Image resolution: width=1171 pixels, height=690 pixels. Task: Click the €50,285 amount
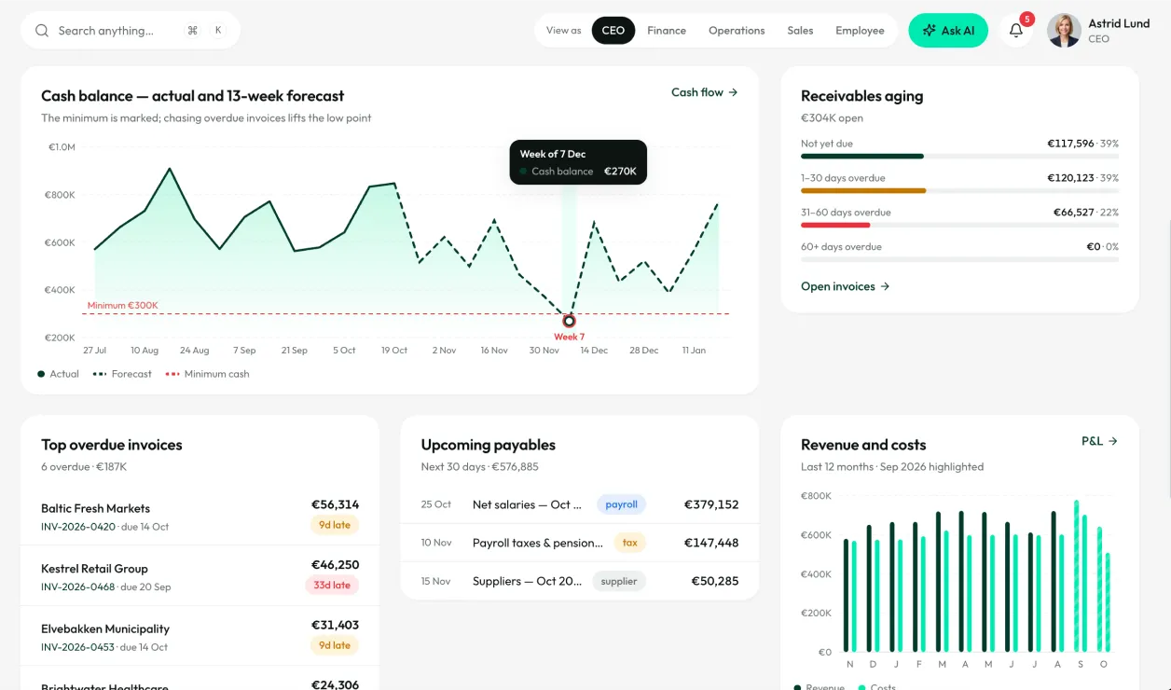[714, 581]
